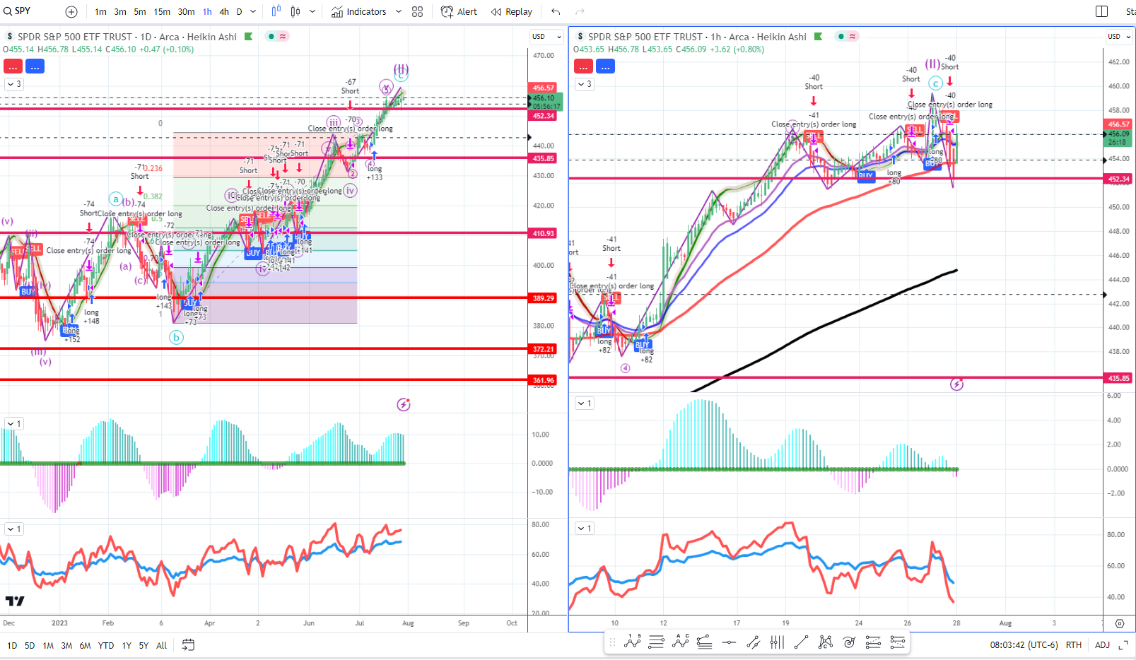This screenshot has height=660, width=1136.
Task: Open the Indicators dialog
Action: click(x=359, y=11)
